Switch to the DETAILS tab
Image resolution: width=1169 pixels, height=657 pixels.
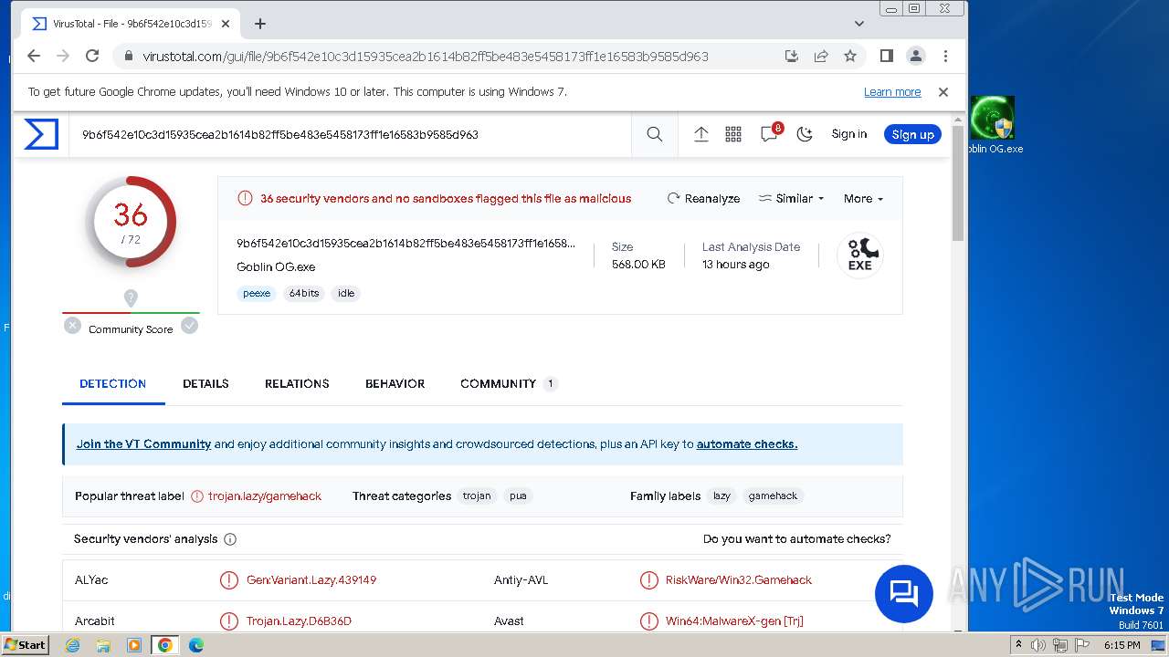[205, 383]
